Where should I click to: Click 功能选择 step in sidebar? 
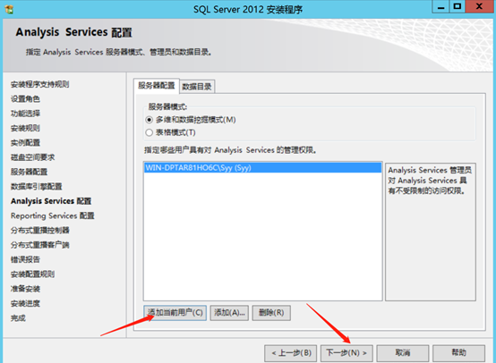(x=25, y=114)
